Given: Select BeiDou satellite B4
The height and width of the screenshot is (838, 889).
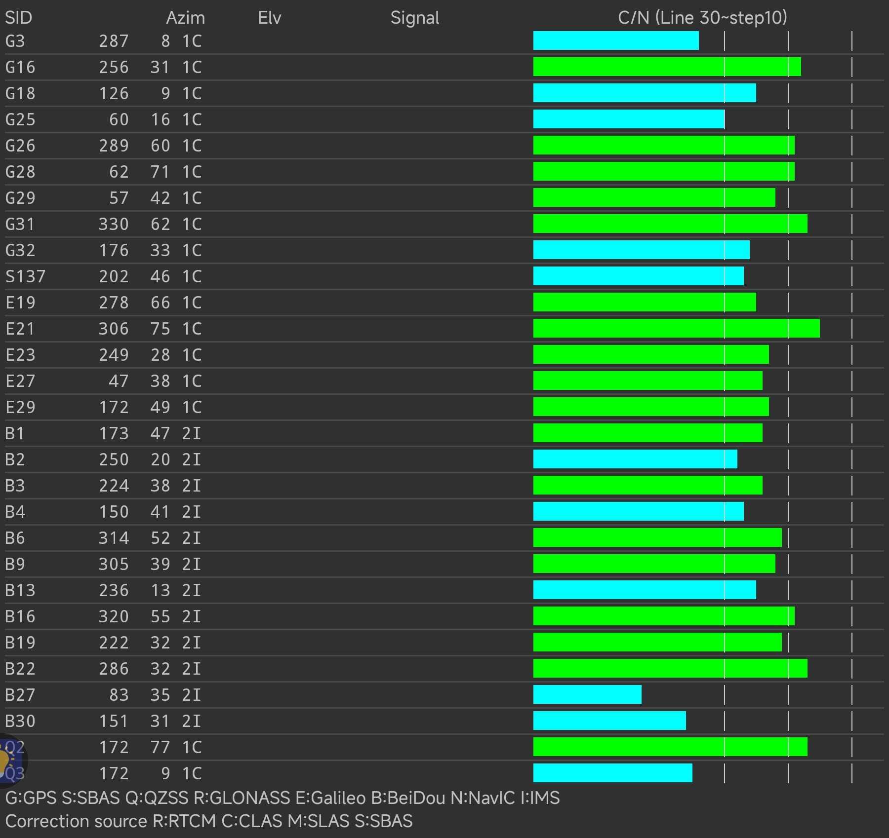Looking at the screenshot, I should point(15,512).
